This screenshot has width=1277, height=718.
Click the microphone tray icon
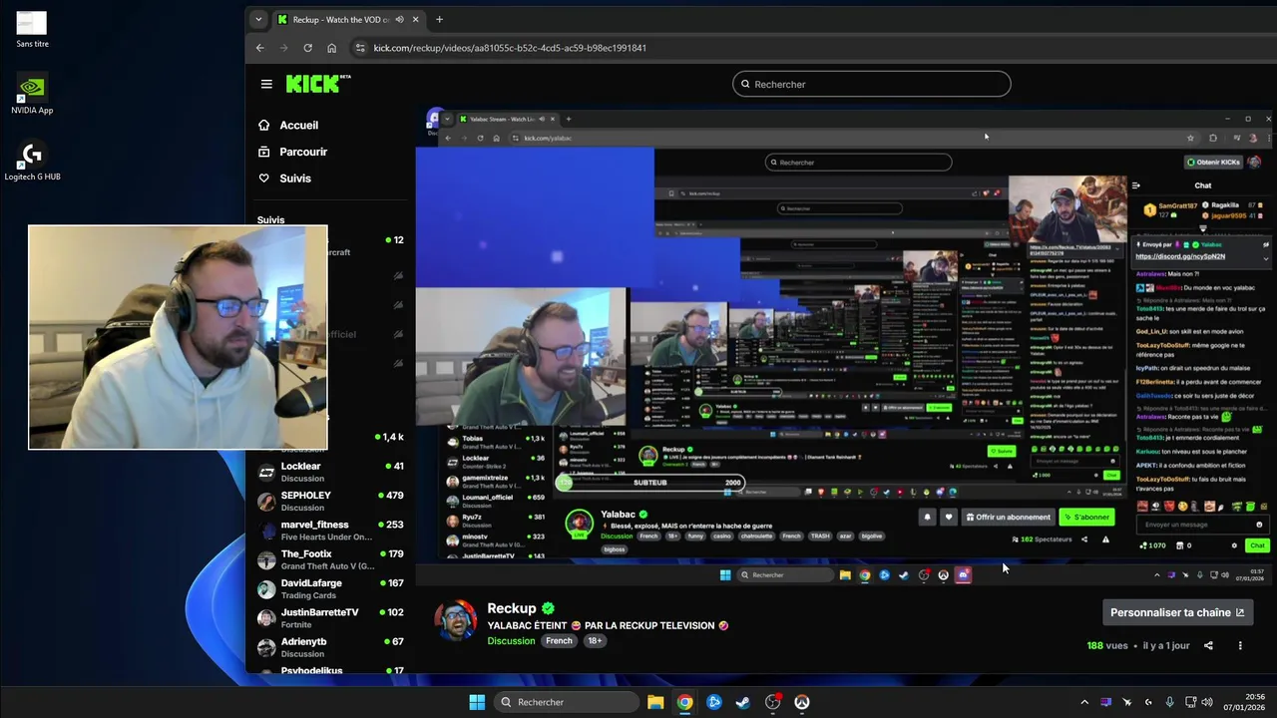(1169, 702)
